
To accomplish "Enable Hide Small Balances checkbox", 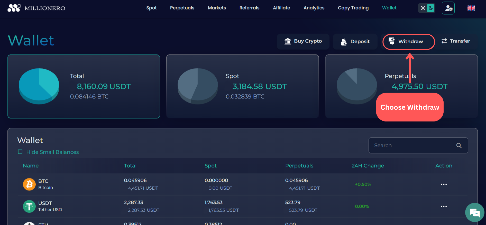I will pyautogui.click(x=20, y=152).
